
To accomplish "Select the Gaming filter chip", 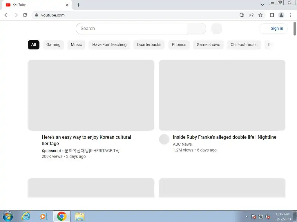I will [53, 45].
